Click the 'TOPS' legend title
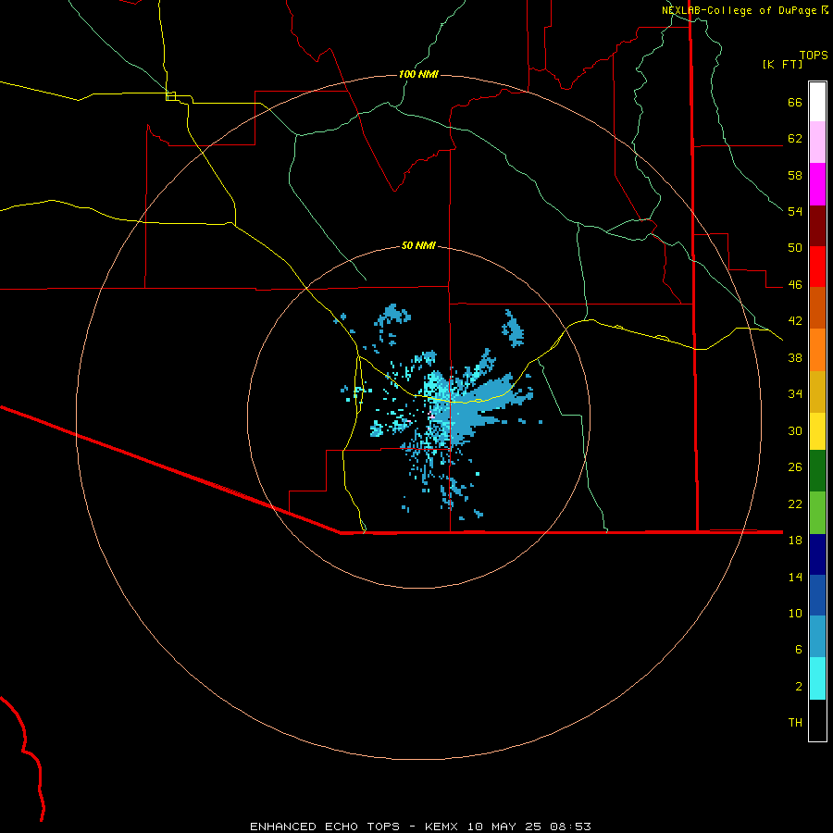 814,55
